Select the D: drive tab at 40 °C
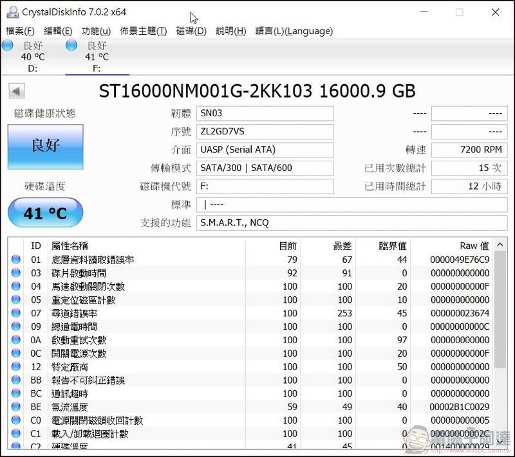 click(x=33, y=57)
